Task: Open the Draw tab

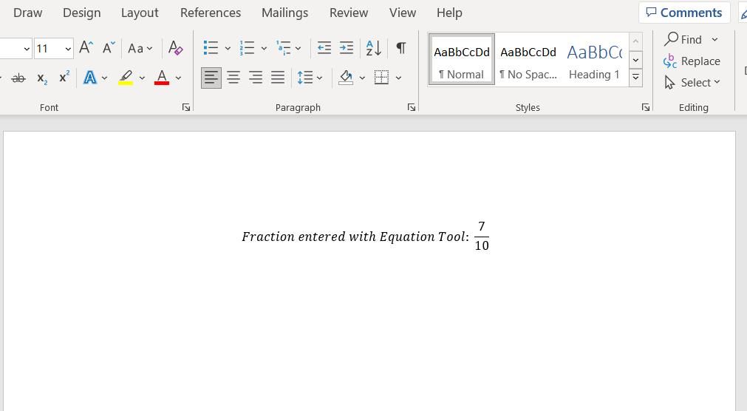Action: point(27,13)
